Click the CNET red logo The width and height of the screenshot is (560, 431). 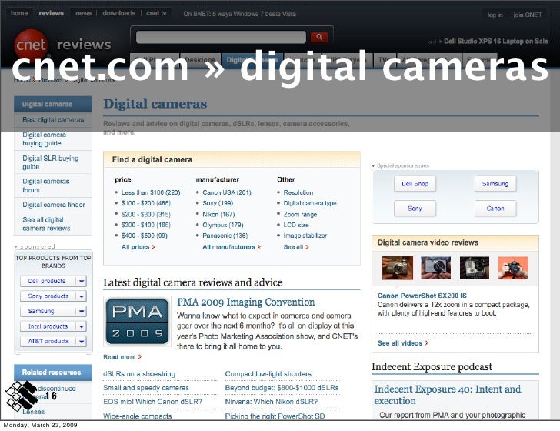click(31, 45)
